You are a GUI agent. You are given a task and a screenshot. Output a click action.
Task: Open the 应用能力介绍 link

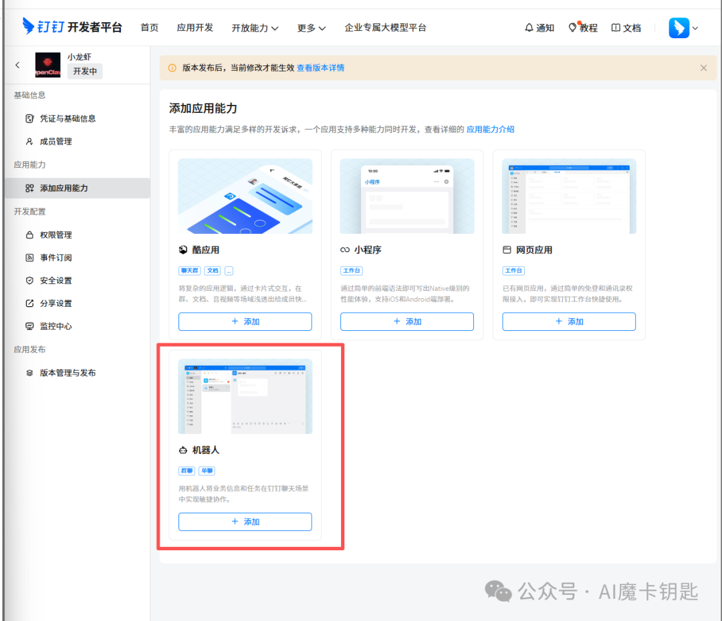491,130
